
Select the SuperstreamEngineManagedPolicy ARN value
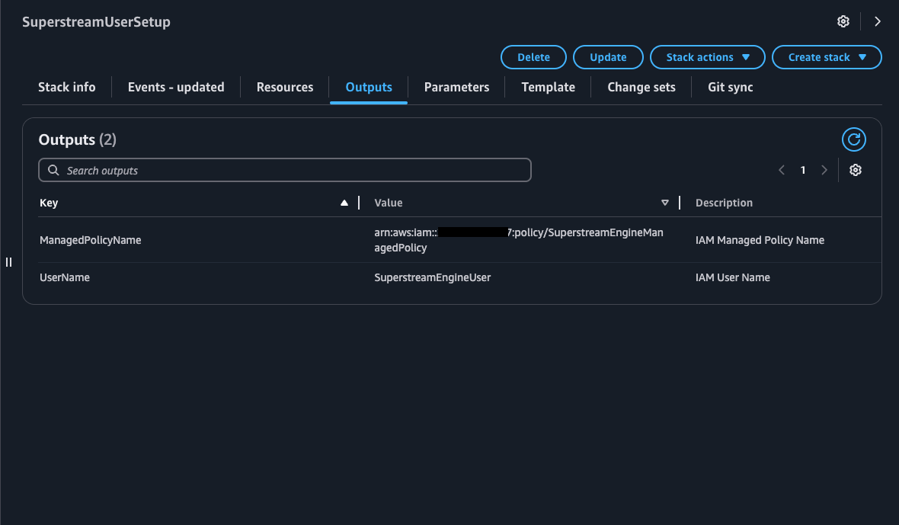pos(519,240)
